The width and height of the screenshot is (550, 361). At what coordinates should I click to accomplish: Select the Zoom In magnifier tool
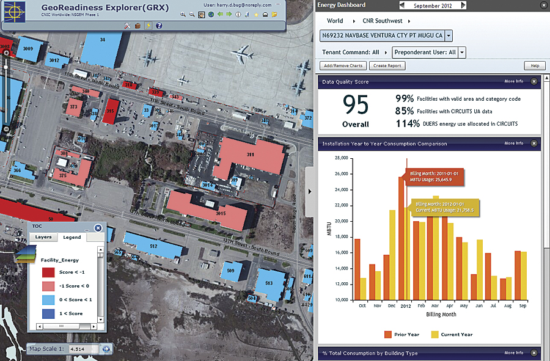click(x=182, y=14)
